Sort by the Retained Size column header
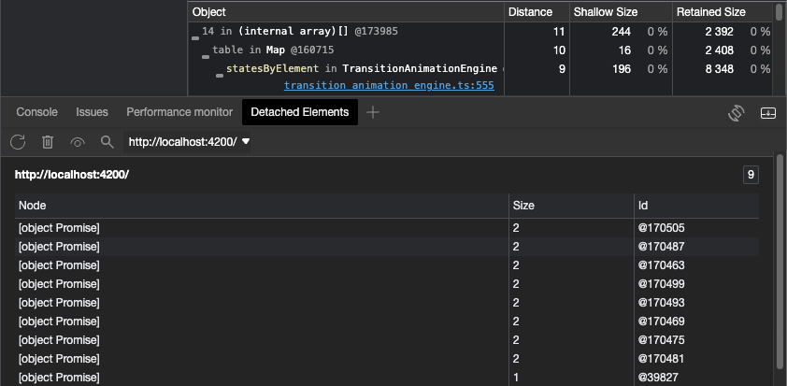The height and width of the screenshot is (386, 787). (x=723, y=12)
